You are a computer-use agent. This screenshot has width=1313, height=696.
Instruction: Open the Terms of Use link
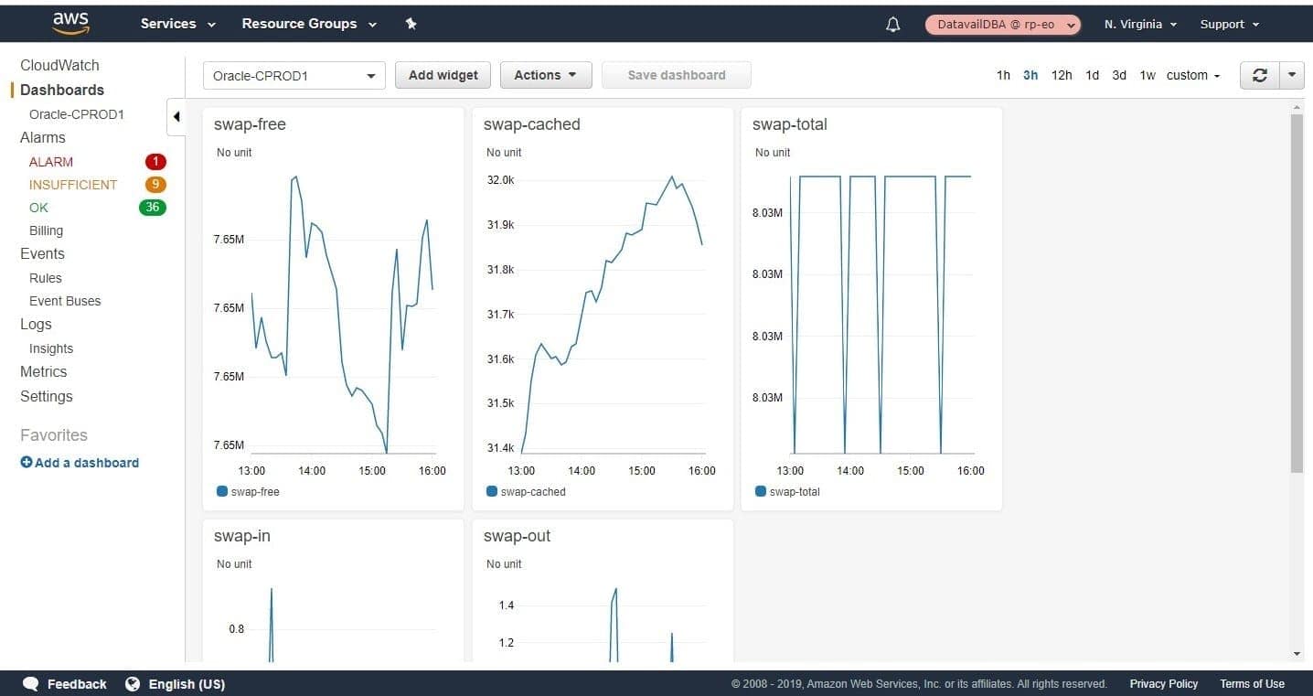[1252, 684]
